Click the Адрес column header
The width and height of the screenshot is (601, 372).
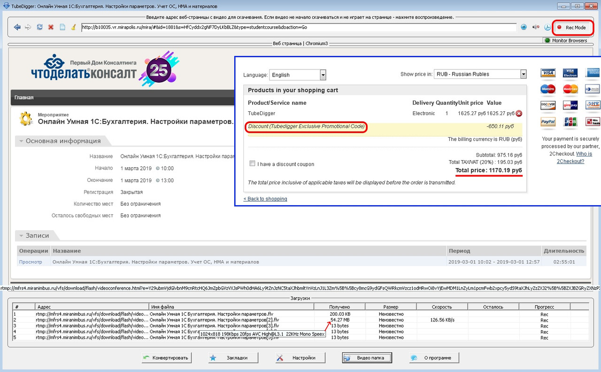pos(92,307)
